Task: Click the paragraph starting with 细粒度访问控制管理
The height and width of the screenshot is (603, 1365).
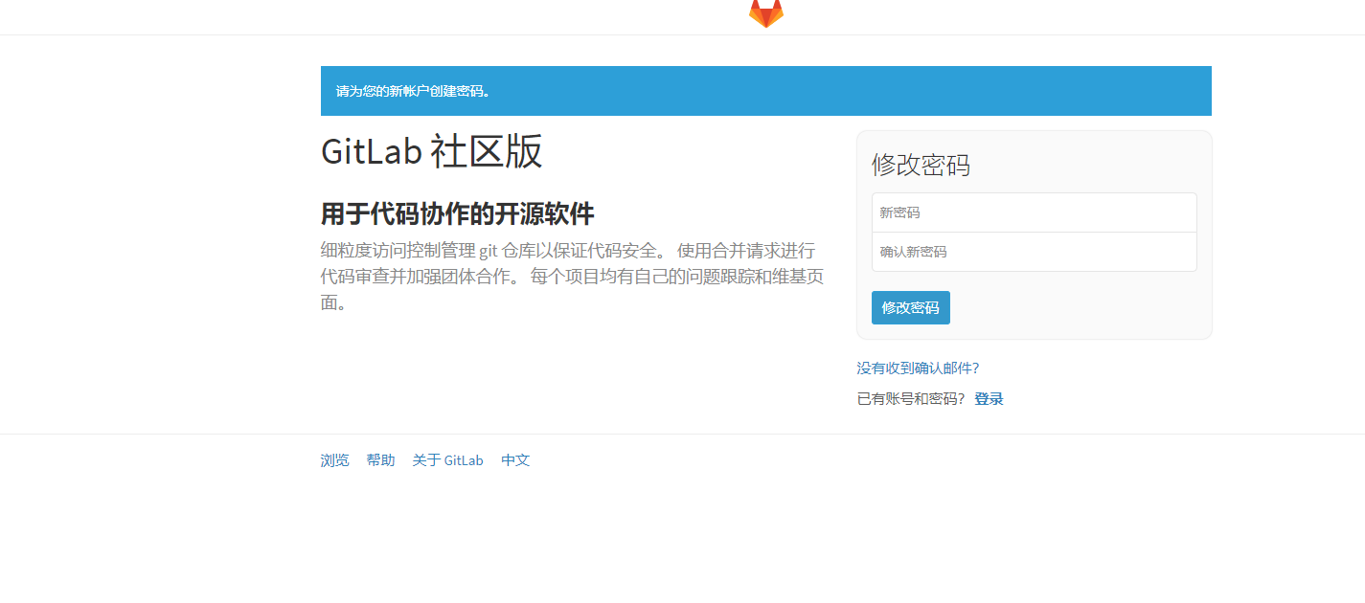Action: click(x=572, y=277)
